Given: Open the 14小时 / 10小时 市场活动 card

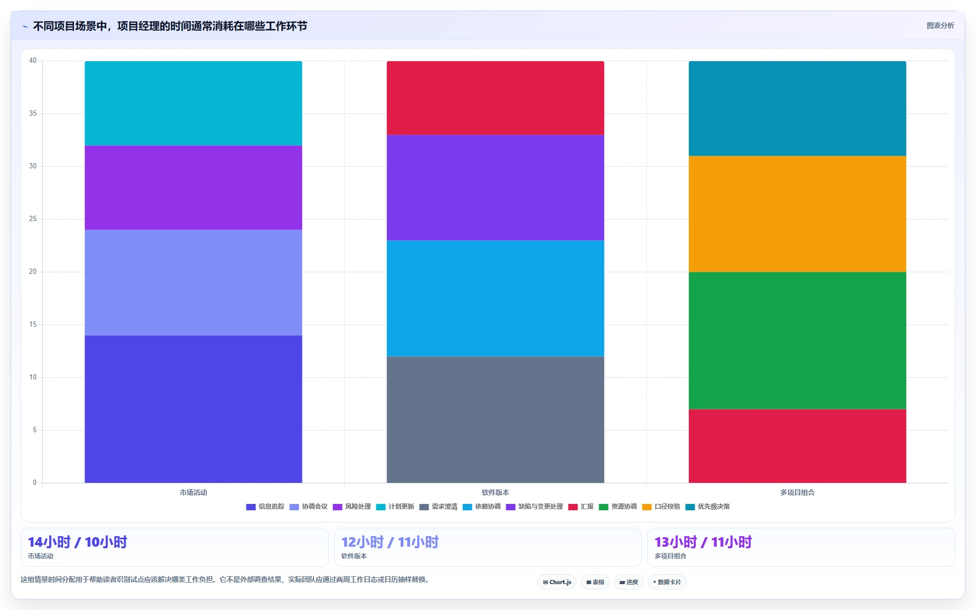Looking at the screenshot, I should [x=174, y=547].
